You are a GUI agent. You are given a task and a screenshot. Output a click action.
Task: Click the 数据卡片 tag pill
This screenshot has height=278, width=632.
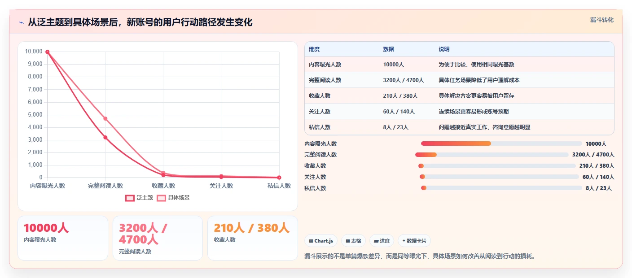pos(414,241)
